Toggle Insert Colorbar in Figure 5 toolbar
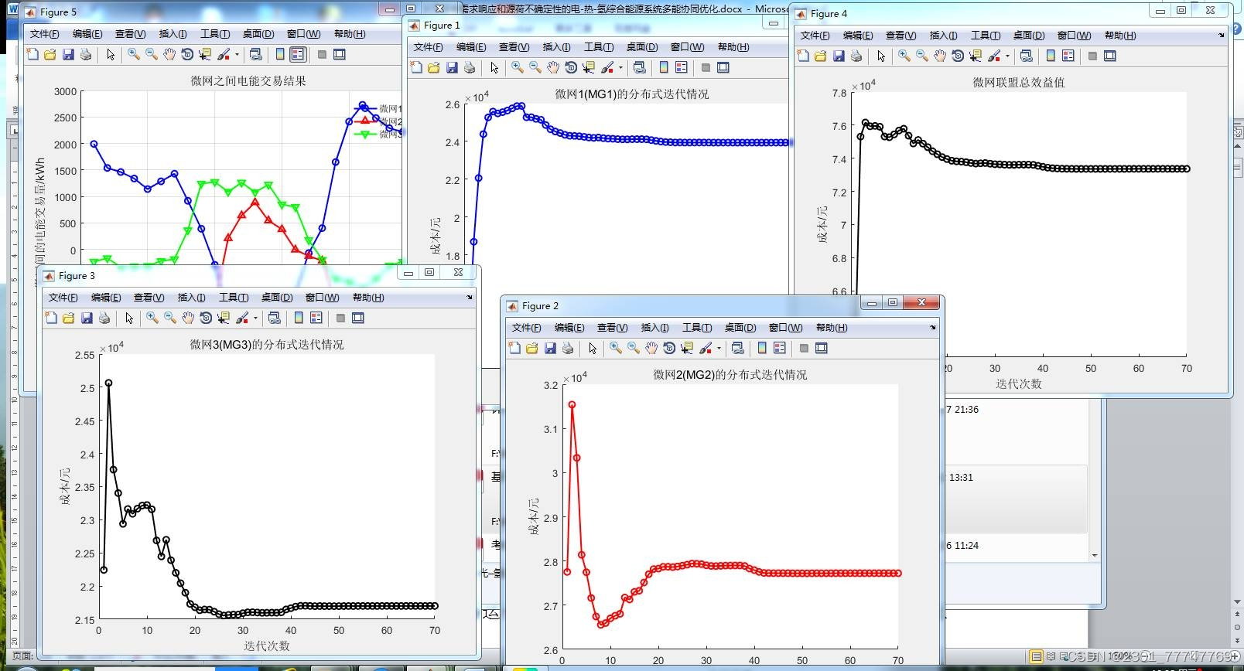Viewport: 1244px width, 671px height. coord(280,54)
